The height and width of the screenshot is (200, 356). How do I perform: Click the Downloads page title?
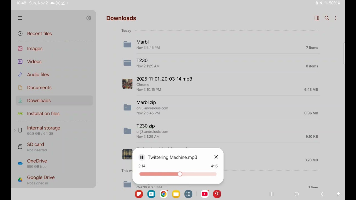coord(121,18)
